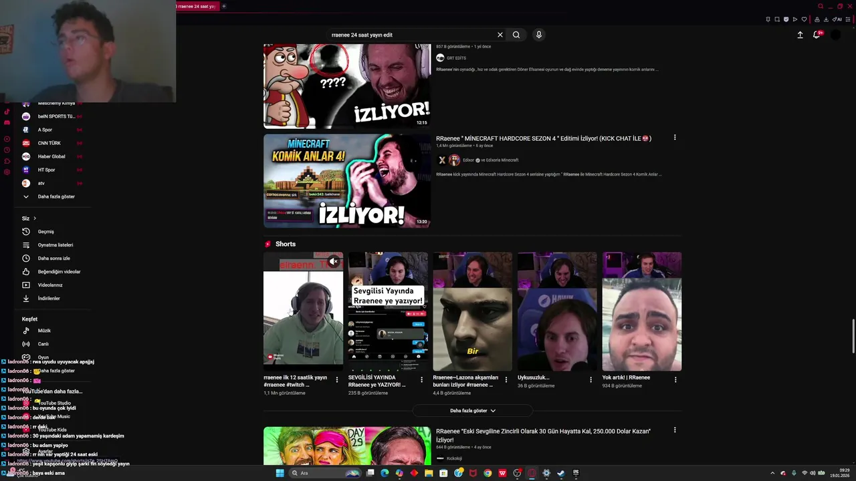Open the YouTube account avatar menu
Viewport: 856px width, 481px height.
(x=835, y=35)
